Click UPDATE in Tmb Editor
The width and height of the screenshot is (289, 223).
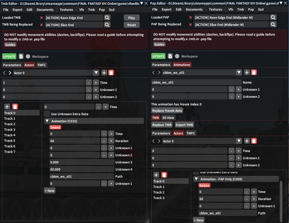tap(9, 56)
